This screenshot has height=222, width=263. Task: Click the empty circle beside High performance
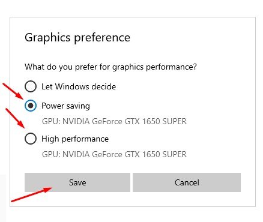(31, 139)
